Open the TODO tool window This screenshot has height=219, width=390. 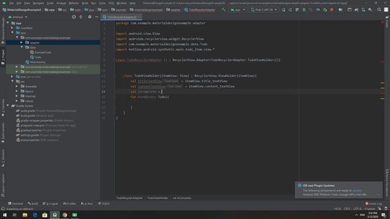pos(104,203)
